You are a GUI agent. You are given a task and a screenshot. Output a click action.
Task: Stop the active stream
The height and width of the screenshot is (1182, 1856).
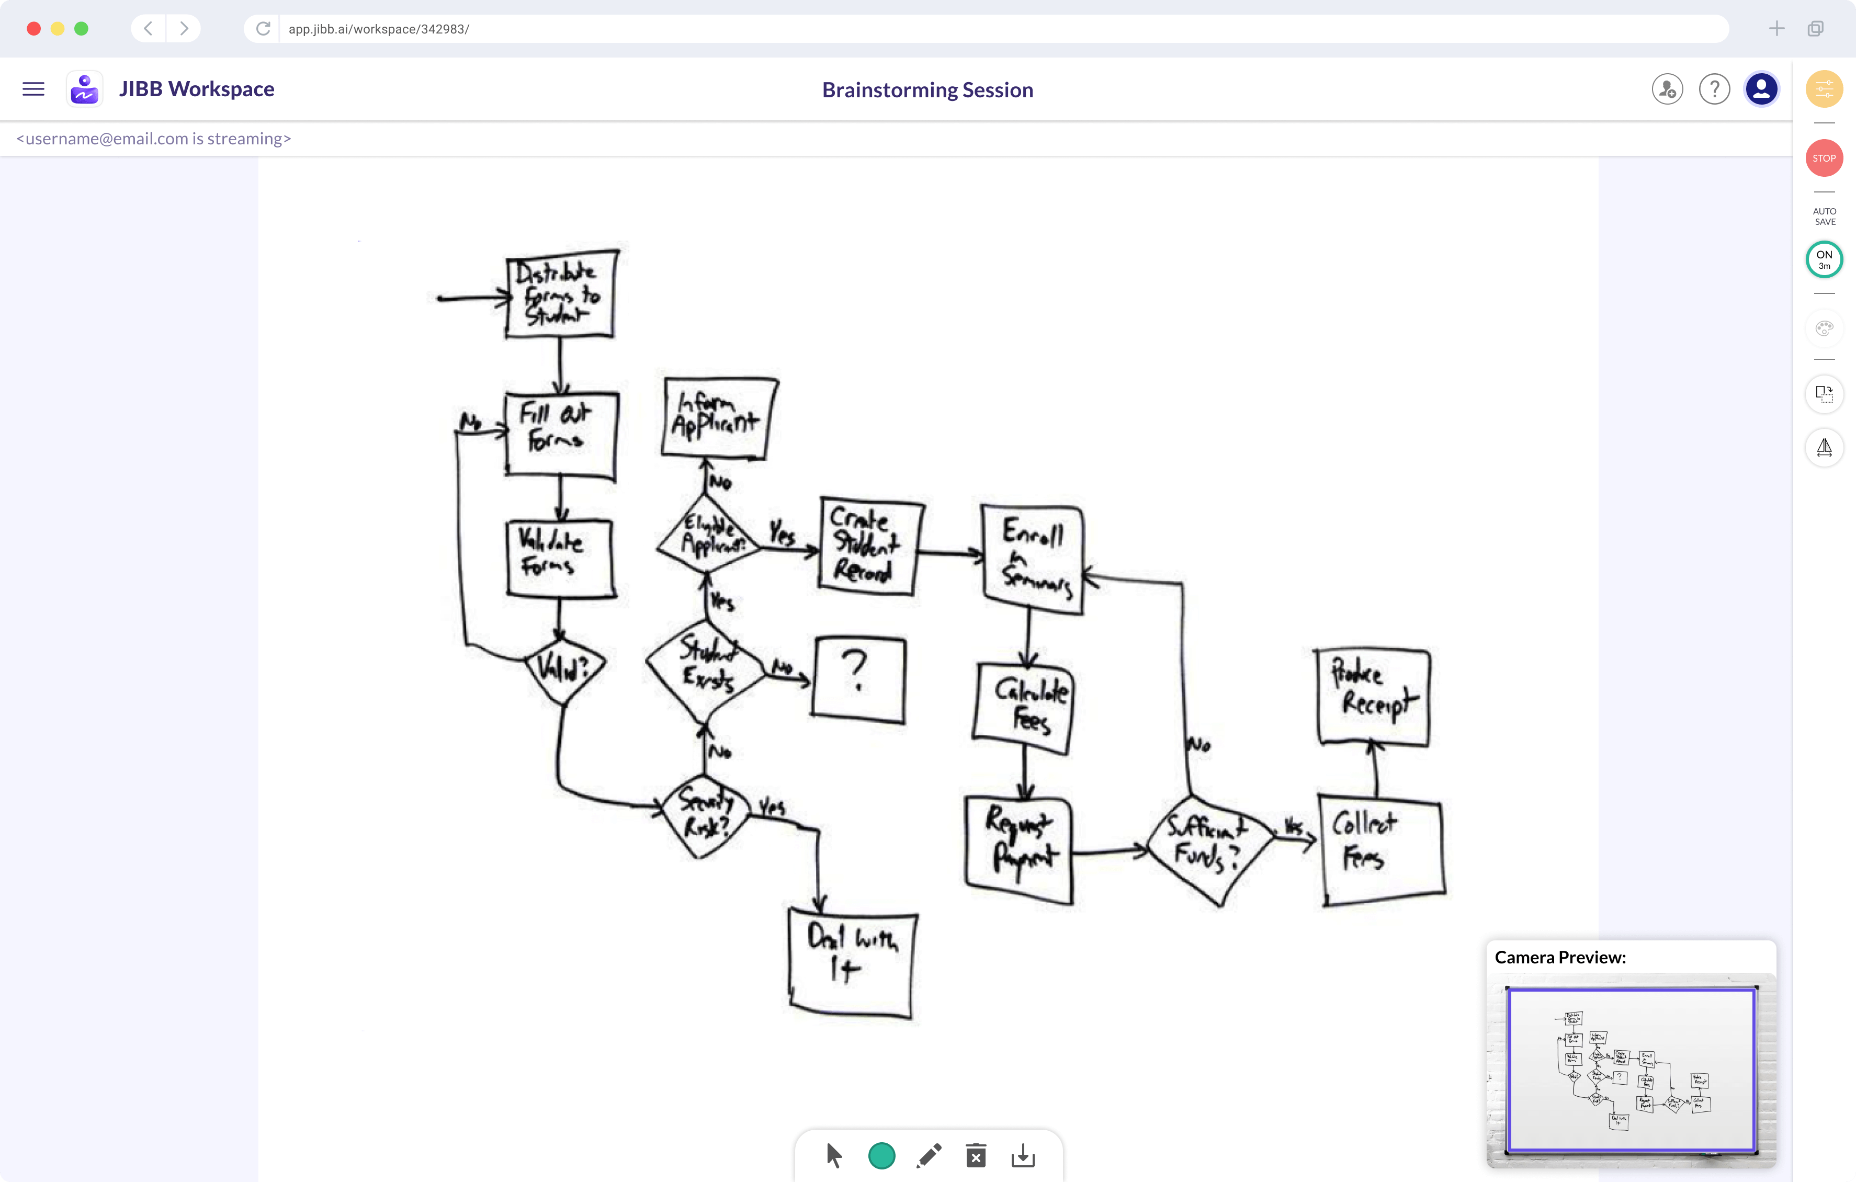point(1824,157)
